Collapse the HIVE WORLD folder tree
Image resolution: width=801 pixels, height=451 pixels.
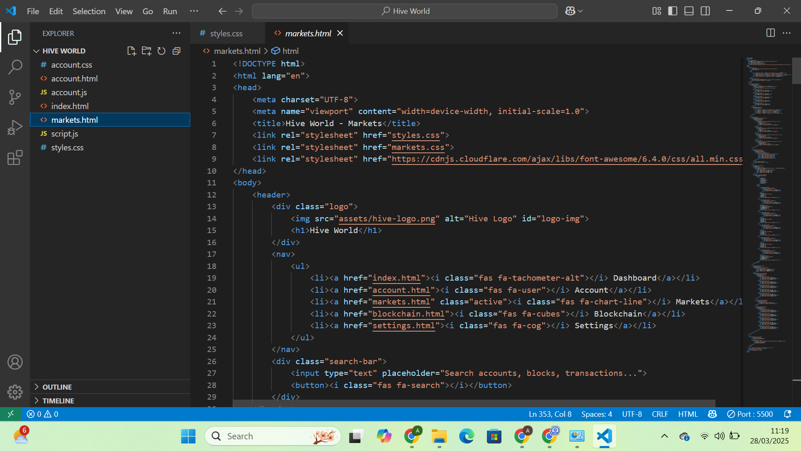tap(37, 51)
